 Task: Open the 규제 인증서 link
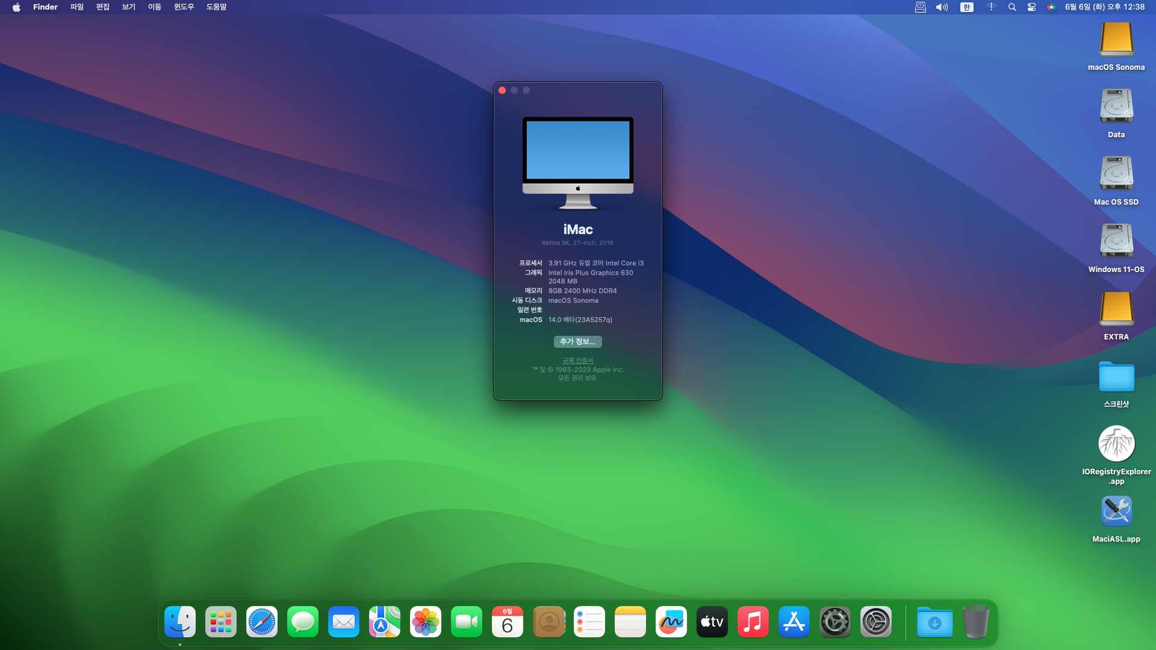pyautogui.click(x=578, y=361)
